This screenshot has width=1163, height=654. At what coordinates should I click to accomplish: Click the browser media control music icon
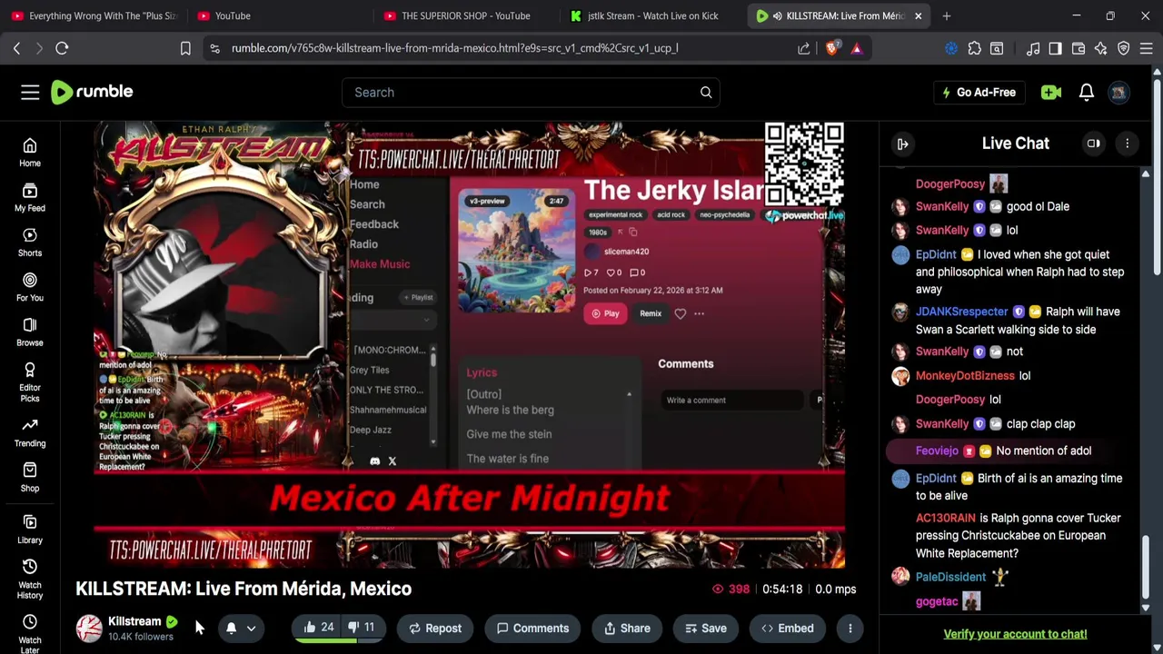(x=1033, y=48)
